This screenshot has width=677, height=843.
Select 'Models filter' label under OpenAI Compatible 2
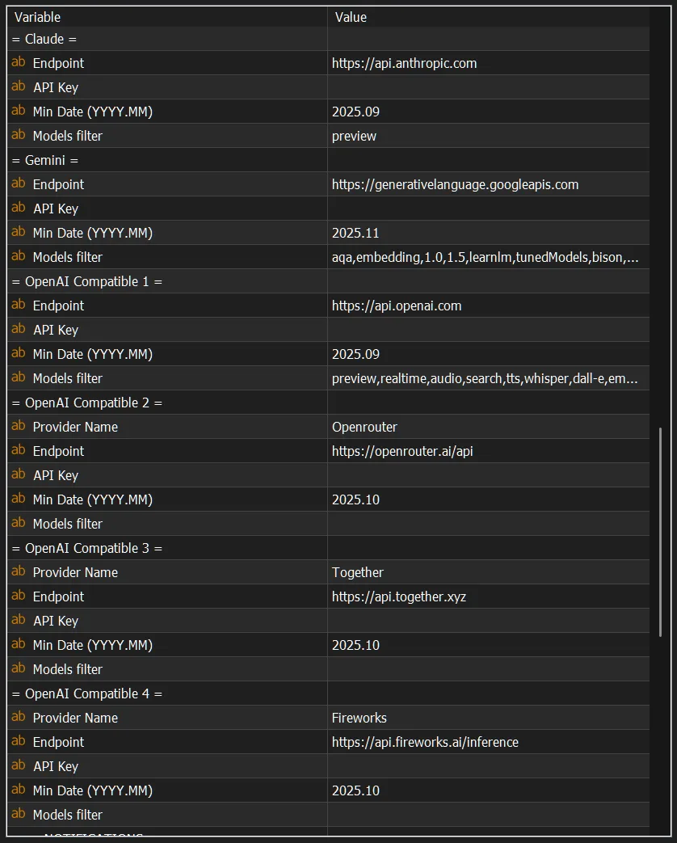[68, 524]
